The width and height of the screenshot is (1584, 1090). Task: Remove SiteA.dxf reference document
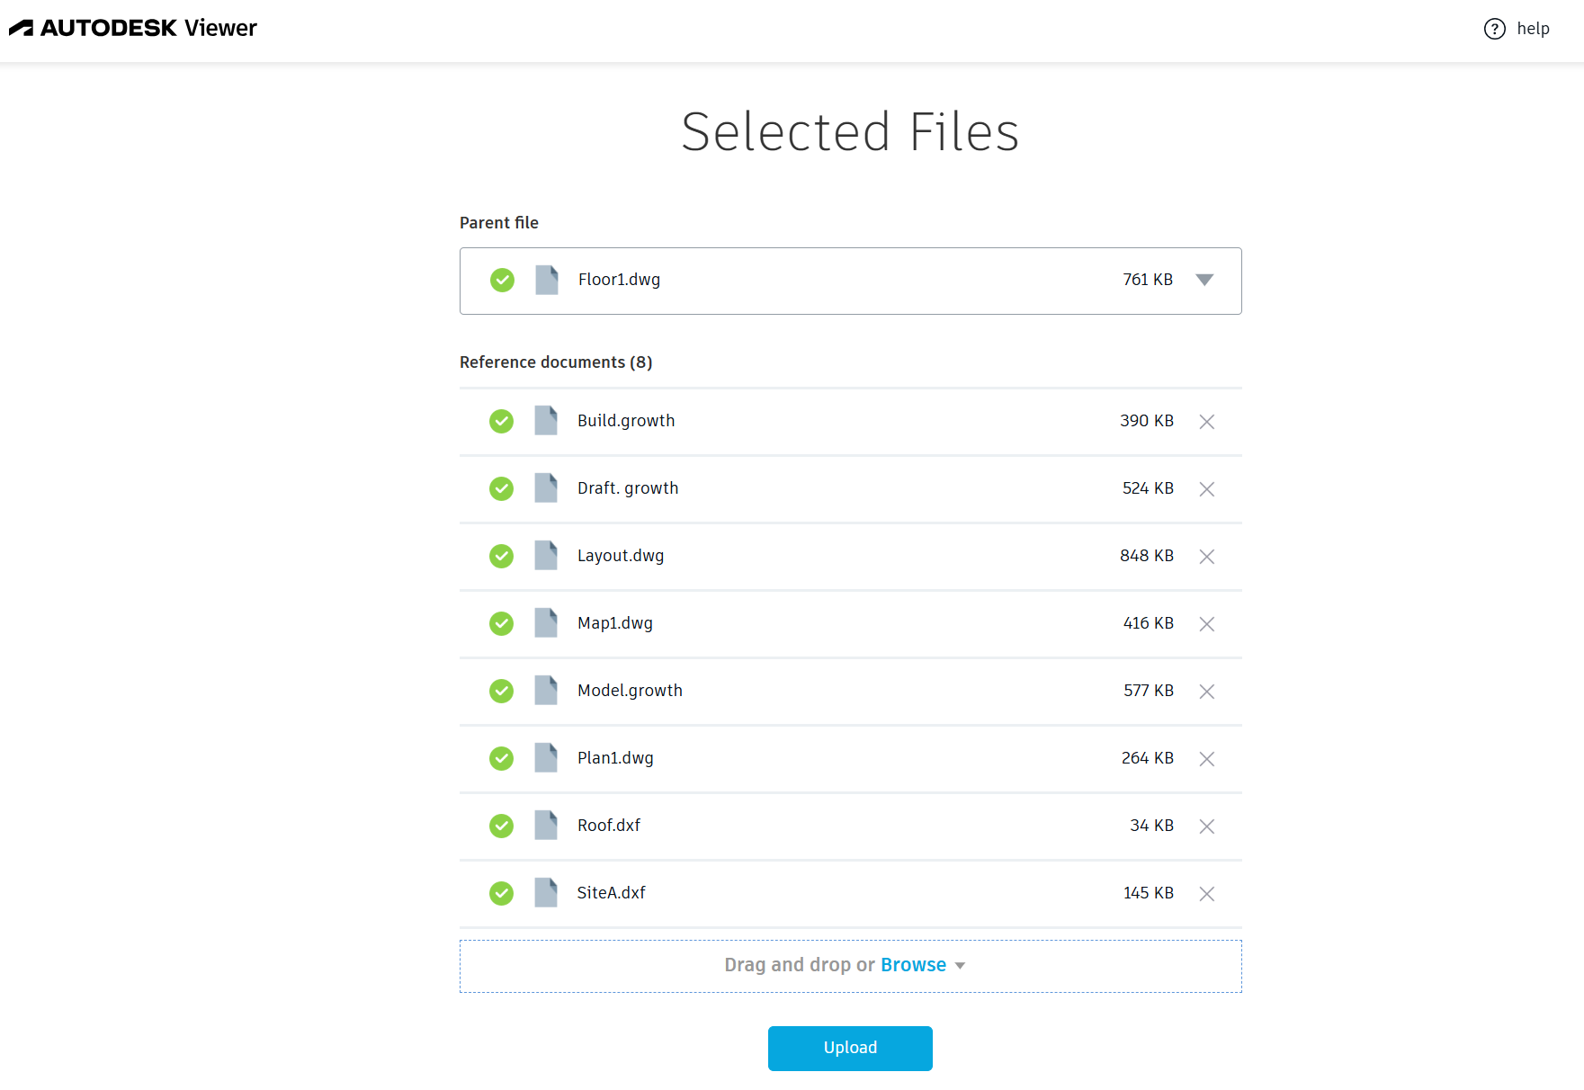point(1206,894)
